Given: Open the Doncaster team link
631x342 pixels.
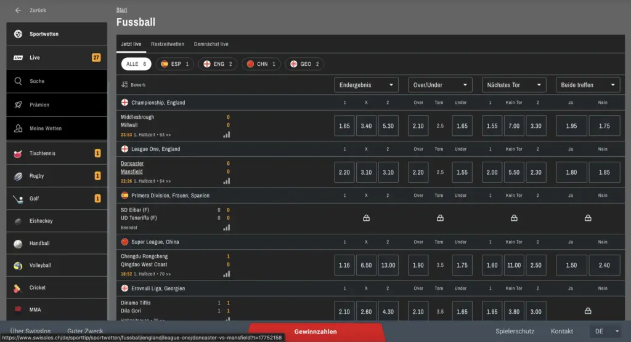Looking at the screenshot, I should pyautogui.click(x=132, y=164).
